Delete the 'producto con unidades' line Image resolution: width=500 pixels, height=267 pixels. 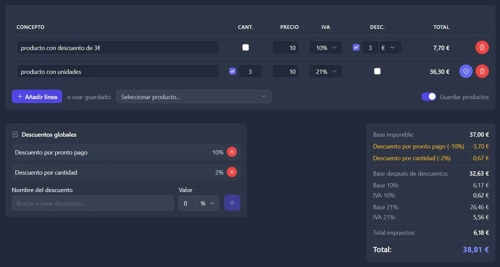pos(482,71)
